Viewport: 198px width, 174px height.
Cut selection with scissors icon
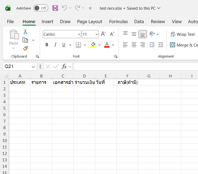click(x=25, y=31)
